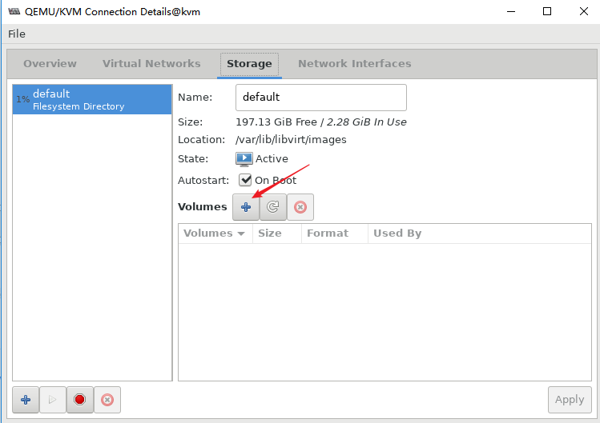Select the default Filesystem Directory pool
The height and width of the screenshot is (423, 600).
pyautogui.click(x=92, y=100)
